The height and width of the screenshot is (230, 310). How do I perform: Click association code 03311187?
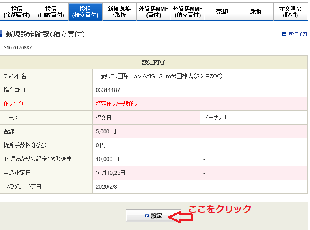coord(108,90)
